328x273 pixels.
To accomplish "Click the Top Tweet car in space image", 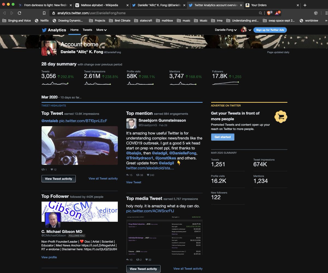I will click(x=80, y=146).
